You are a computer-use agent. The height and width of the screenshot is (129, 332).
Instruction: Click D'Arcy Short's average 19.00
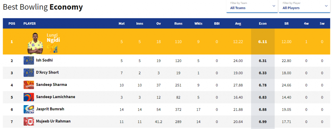[x=238, y=73]
